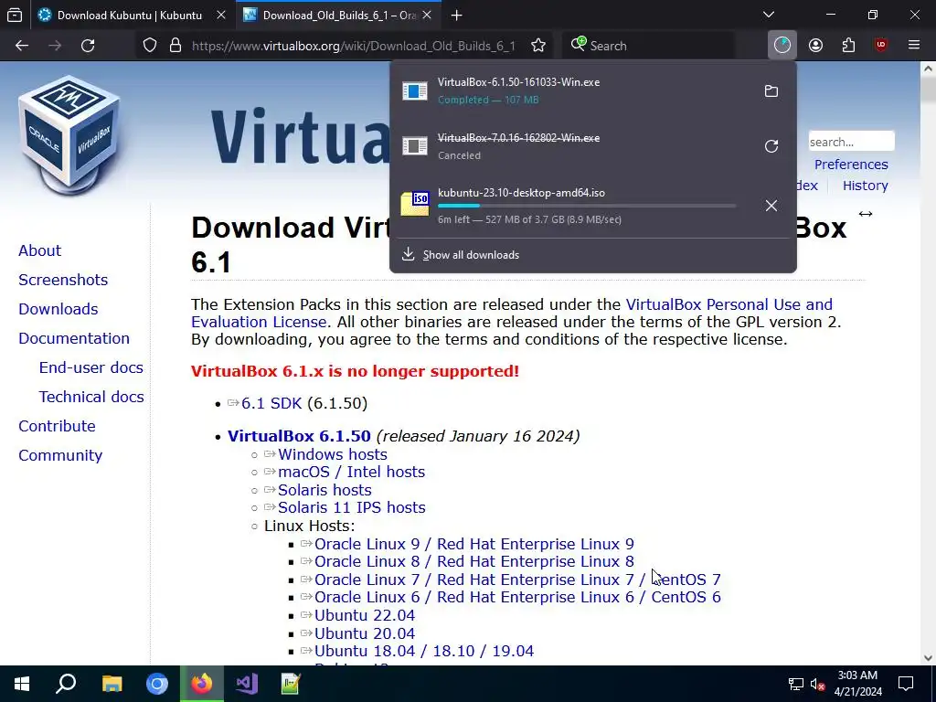The width and height of the screenshot is (936, 702).
Task: Click the site security padlock icon
Action: (175, 46)
